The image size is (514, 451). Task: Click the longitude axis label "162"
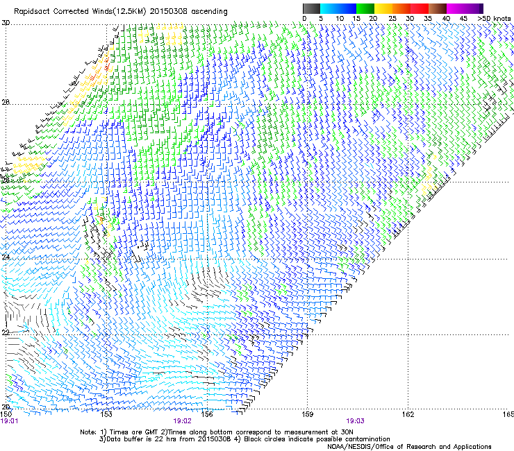tap(408, 414)
